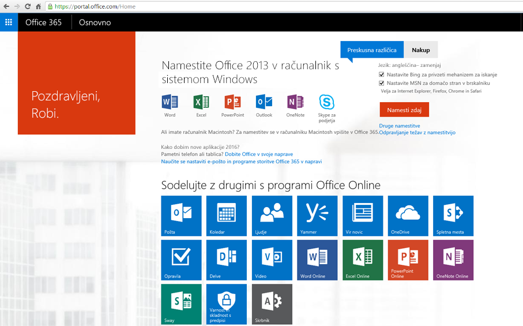Open the Spletna mesta SharePoint tile
Screen dimensions: 523x326
(453, 216)
